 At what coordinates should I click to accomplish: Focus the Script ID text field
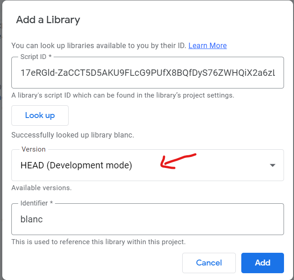[x=147, y=73]
